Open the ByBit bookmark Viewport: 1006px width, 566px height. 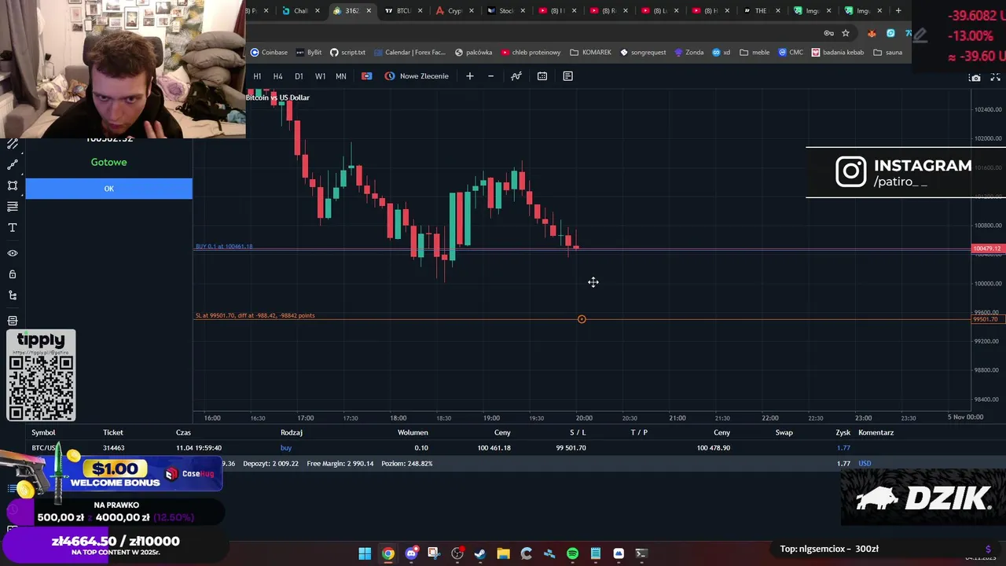(308, 53)
